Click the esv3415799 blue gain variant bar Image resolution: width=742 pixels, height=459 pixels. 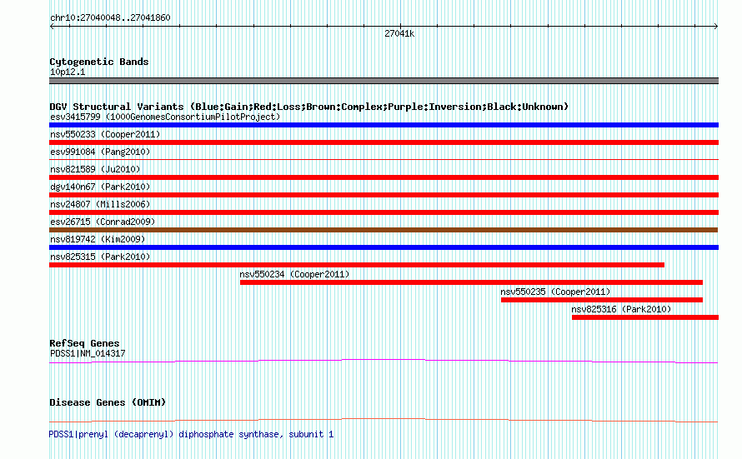pos(384,125)
